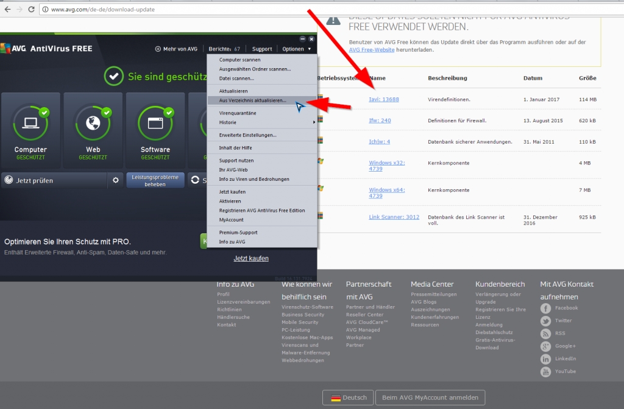
Task: Click the YouTube social icon
Action: 545,372
